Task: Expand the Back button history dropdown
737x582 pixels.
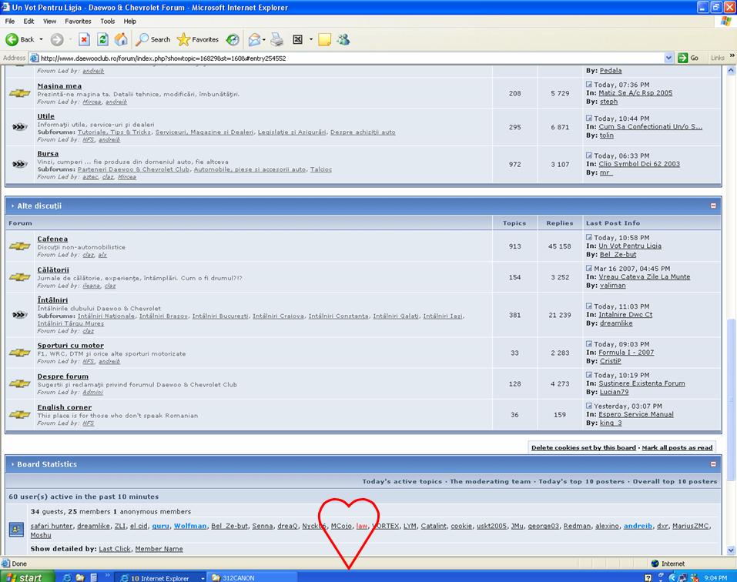Action: tap(40, 39)
